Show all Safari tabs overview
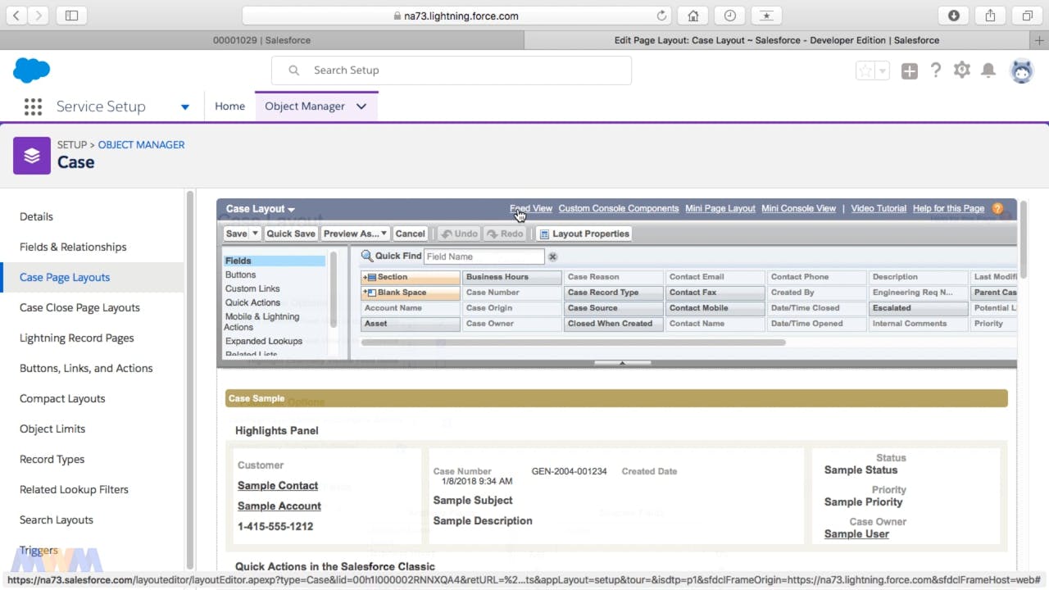This screenshot has height=590, width=1049. click(x=1027, y=16)
